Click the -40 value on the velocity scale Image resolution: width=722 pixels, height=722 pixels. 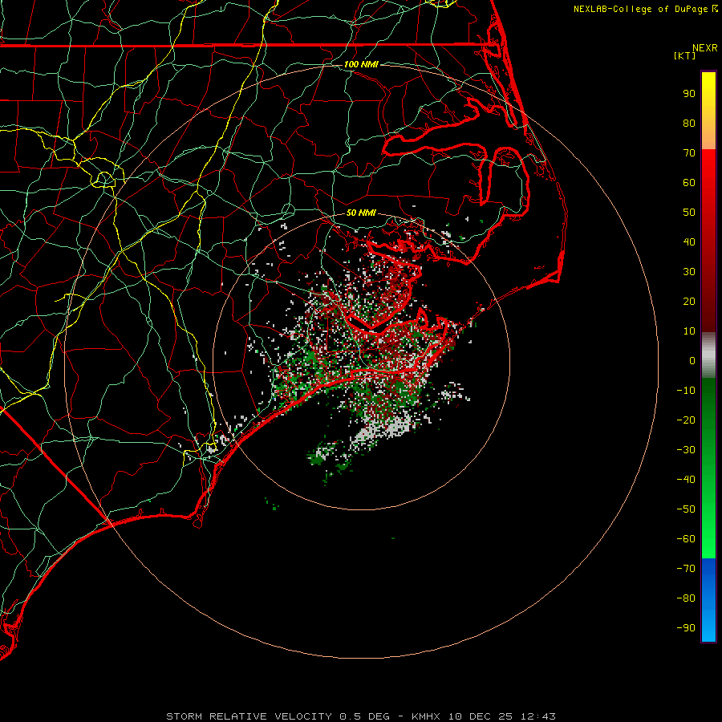click(686, 480)
